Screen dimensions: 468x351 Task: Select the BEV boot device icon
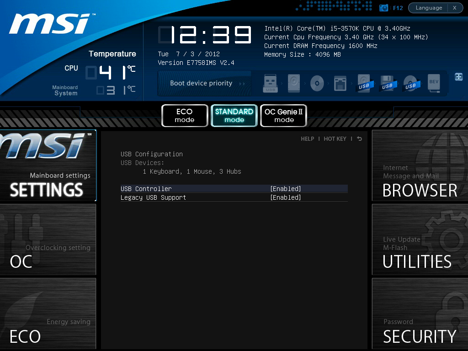(x=434, y=83)
